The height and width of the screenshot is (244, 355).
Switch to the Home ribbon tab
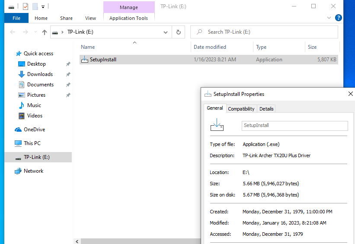(x=41, y=18)
